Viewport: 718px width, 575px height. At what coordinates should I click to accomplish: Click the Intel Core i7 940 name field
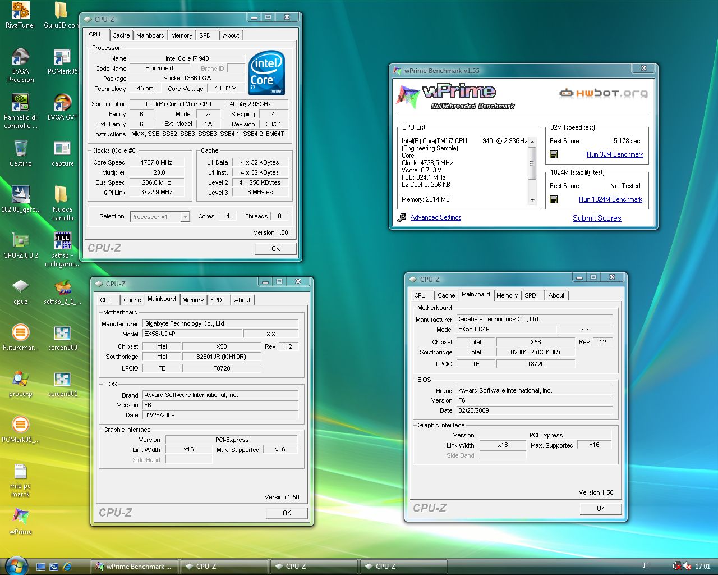pos(187,58)
